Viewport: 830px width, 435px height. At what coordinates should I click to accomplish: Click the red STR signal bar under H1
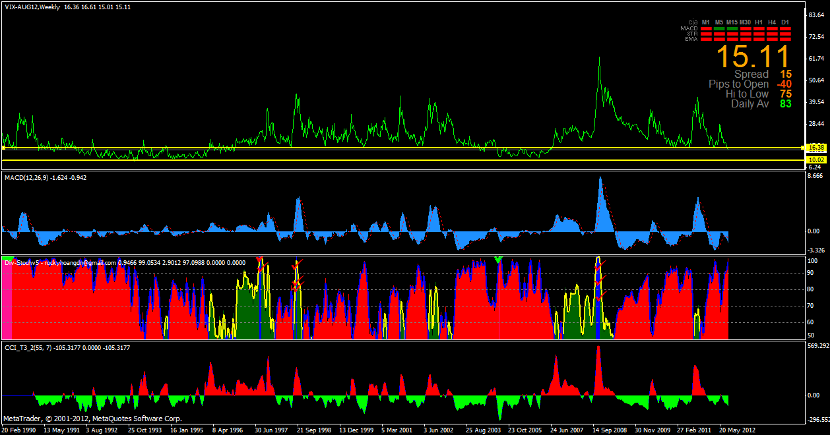pos(759,34)
